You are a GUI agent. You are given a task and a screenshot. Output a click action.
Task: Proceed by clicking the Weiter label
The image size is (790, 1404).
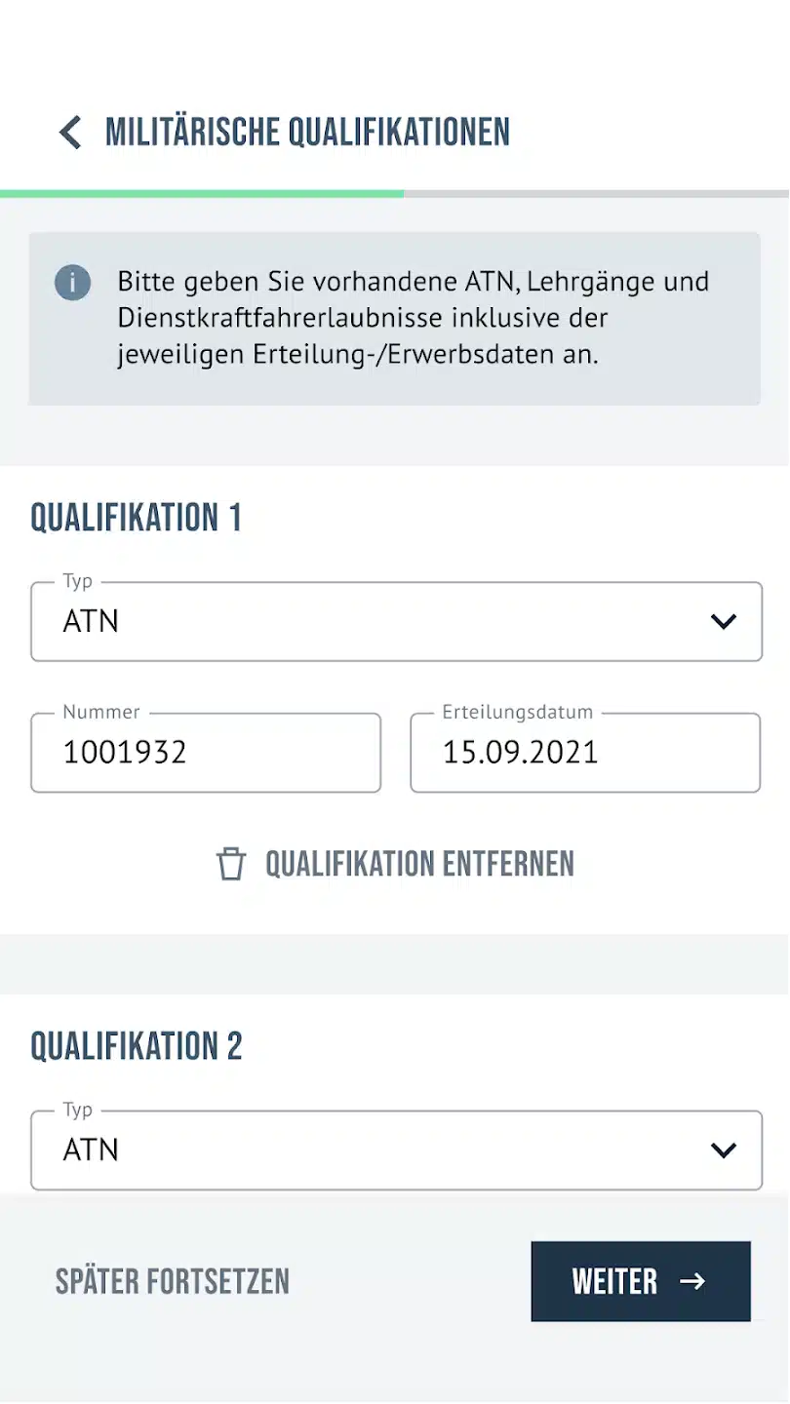[x=614, y=1281]
